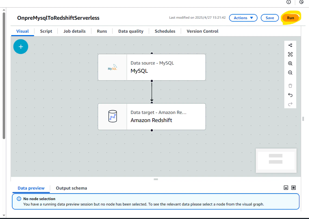Click the MySQL logo icon on source node
Image resolution: width=309 pixels, height=219 pixels.
(x=112, y=67)
